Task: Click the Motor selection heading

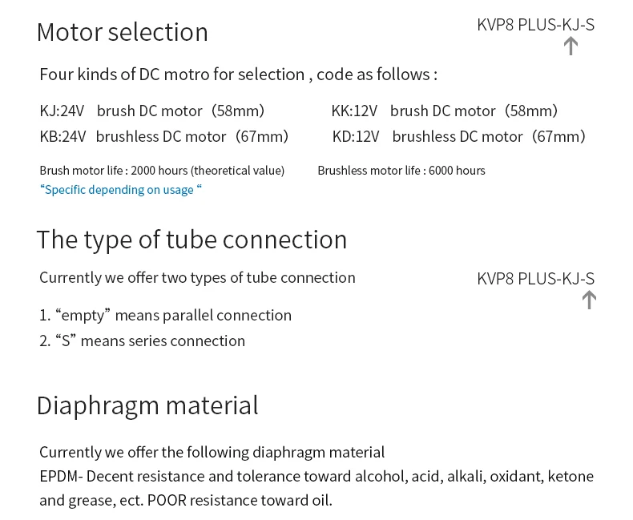Action: coord(123,32)
